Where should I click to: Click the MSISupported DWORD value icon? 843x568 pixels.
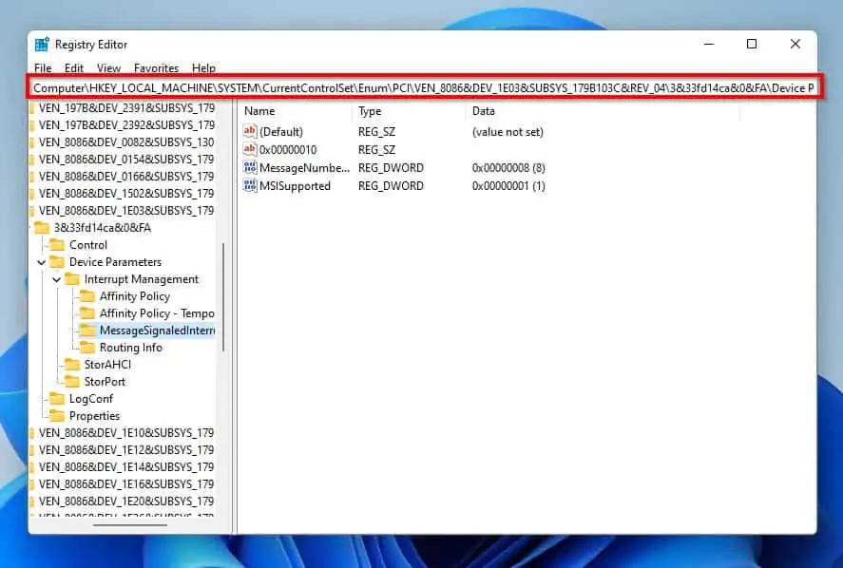click(250, 186)
